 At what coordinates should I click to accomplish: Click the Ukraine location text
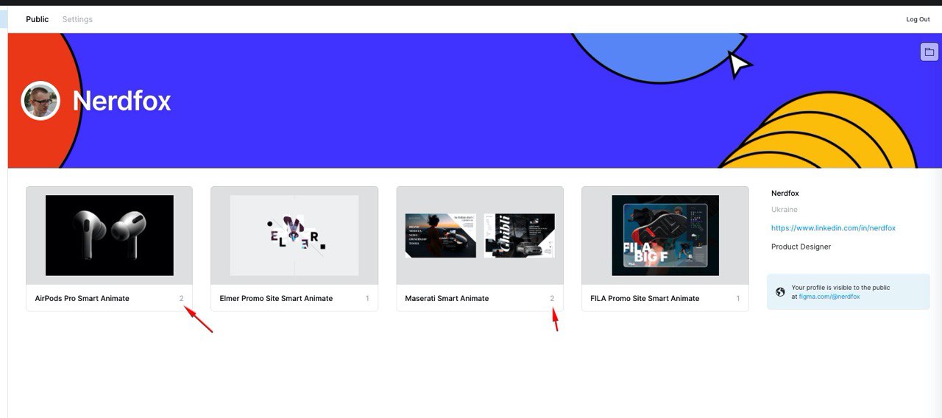coord(784,210)
